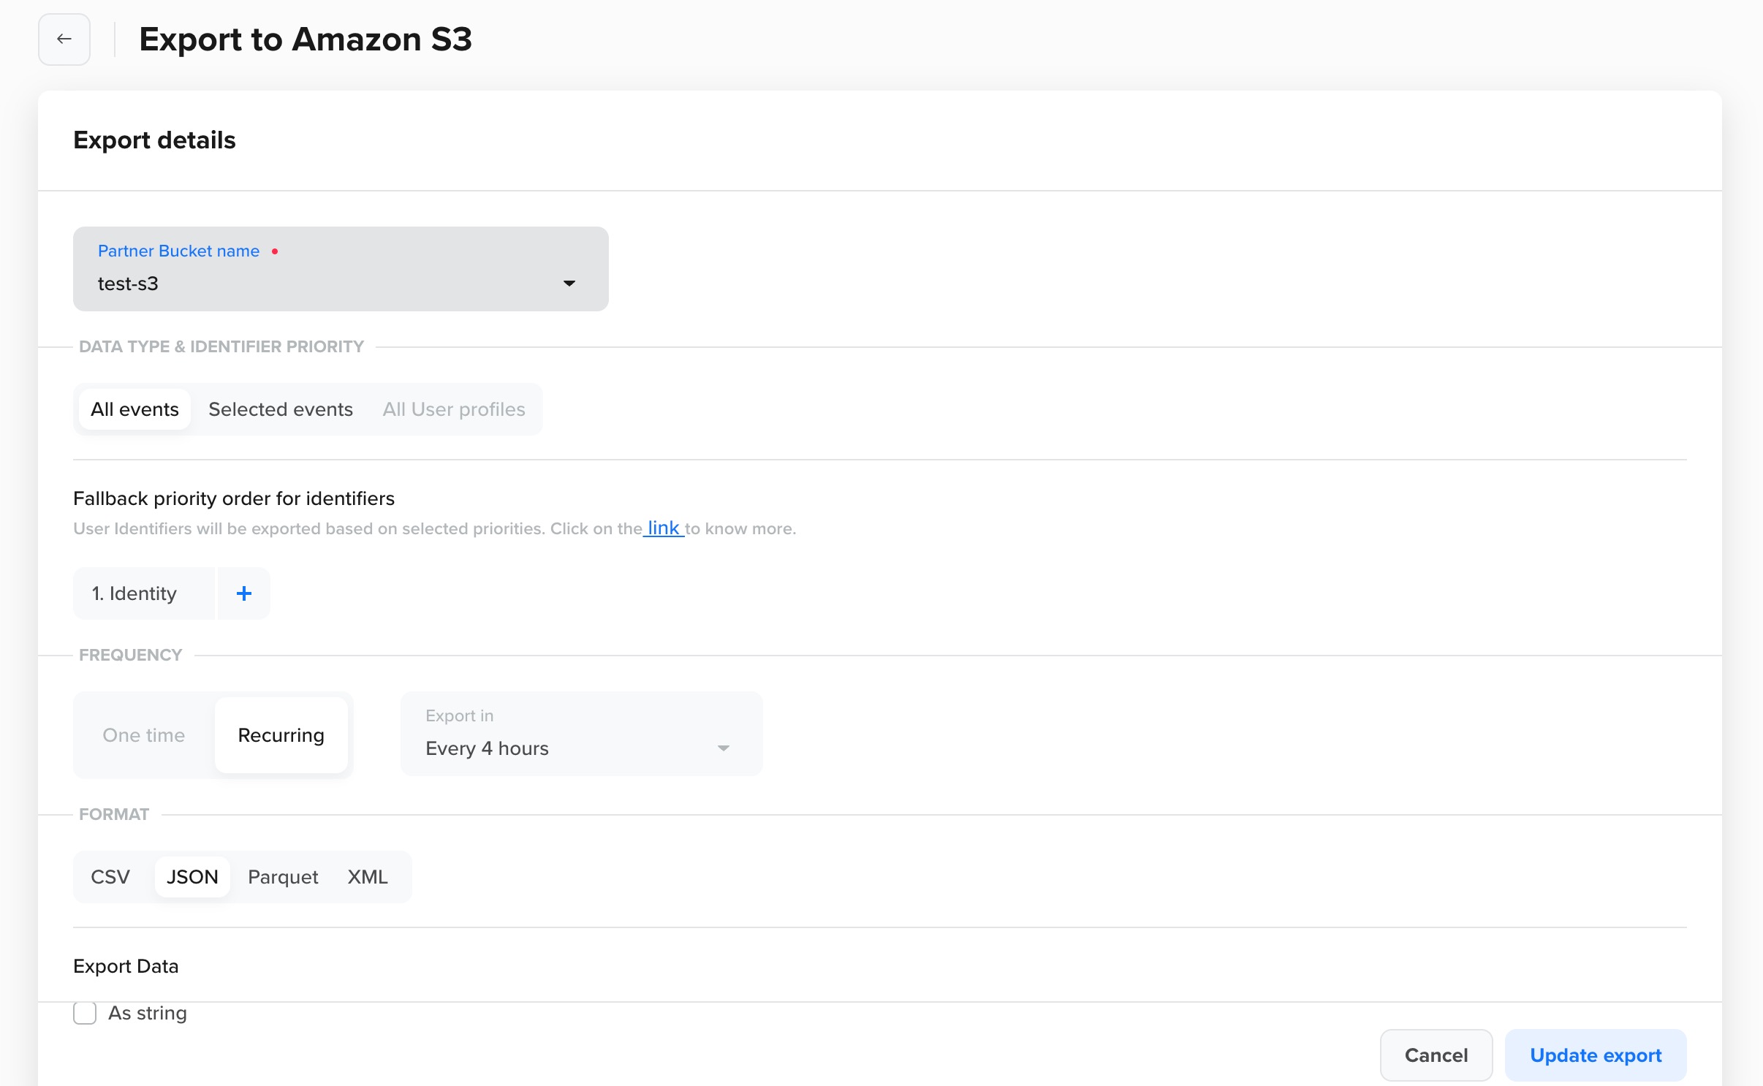1763x1086 pixels.
Task: Select All User profiles data type
Action: pyautogui.click(x=453, y=408)
